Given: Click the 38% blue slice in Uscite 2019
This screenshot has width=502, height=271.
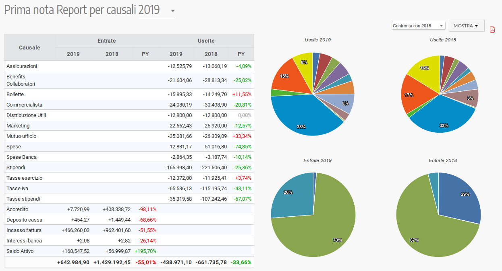Looking at the screenshot, I should (x=306, y=117).
